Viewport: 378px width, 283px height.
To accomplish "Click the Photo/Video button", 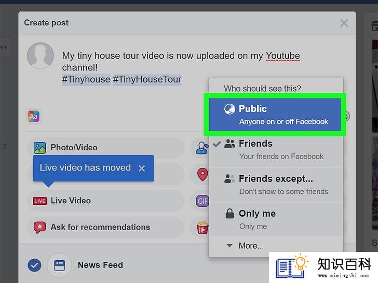I will (105, 148).
